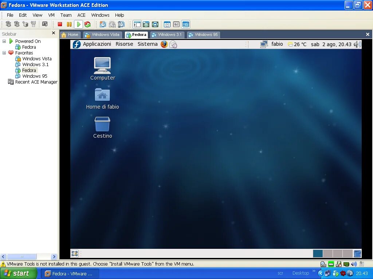
Task: Click the Summary view wrench window icon
Action: click(x=167, y=24)
